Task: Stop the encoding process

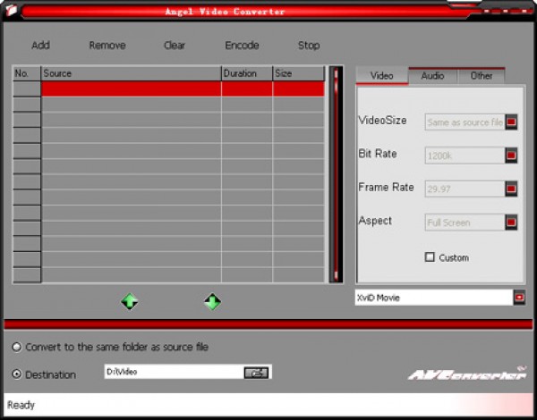Action: coord(309,46)
